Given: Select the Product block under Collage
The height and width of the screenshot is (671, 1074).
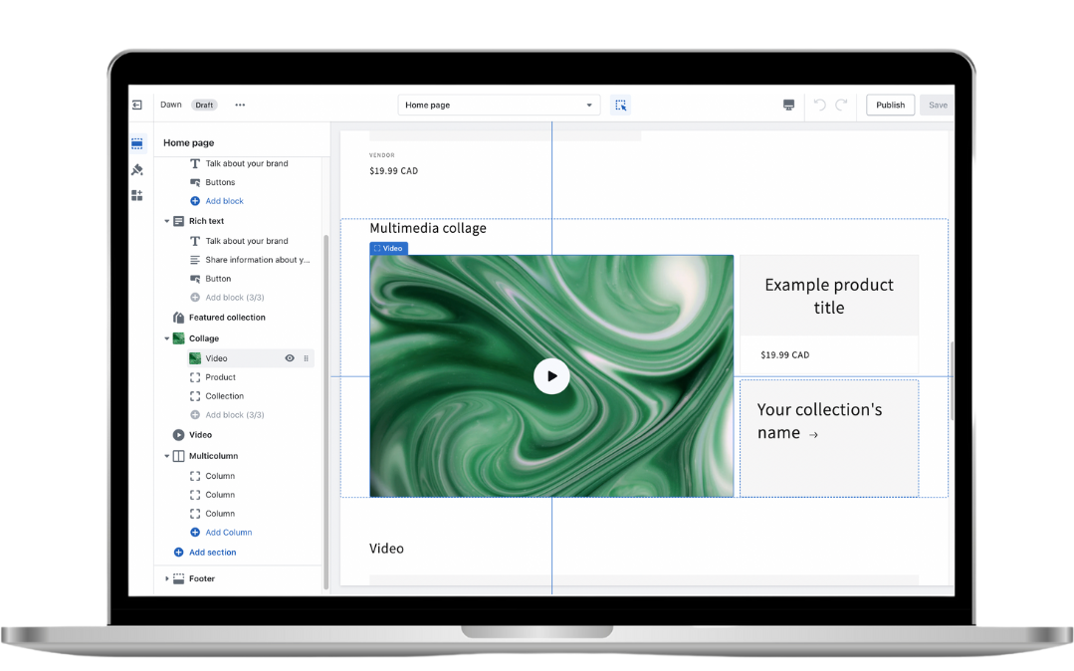Looking at the screenshot, I should pyautogui.click(x=220, y=377).
